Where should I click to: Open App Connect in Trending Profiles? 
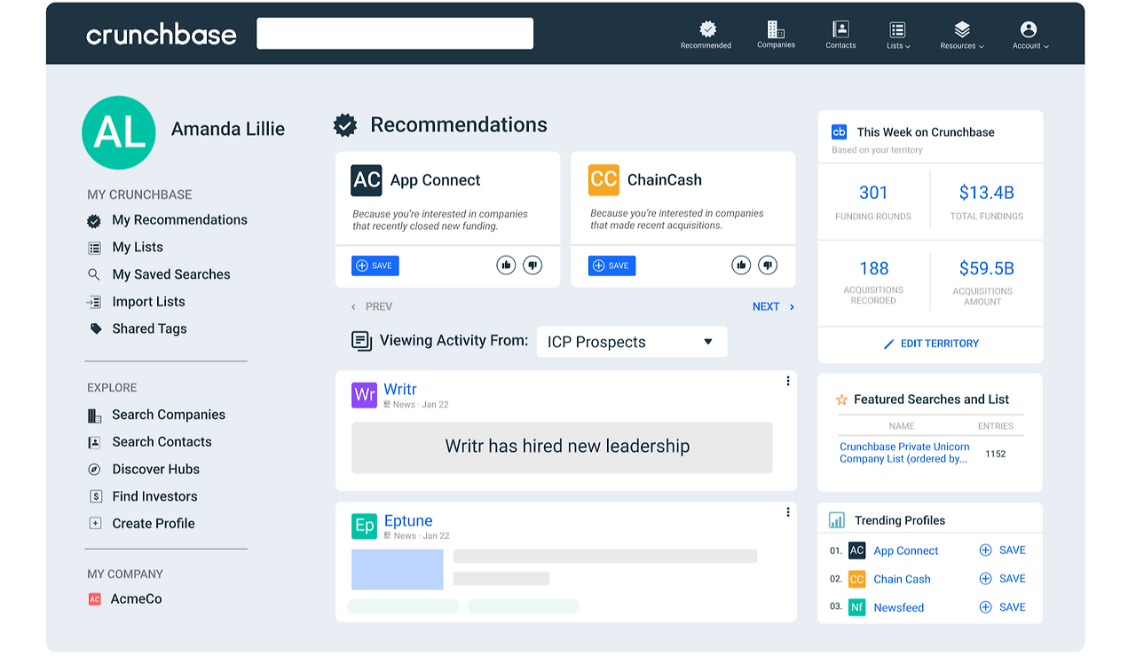(x=905, y=550)
